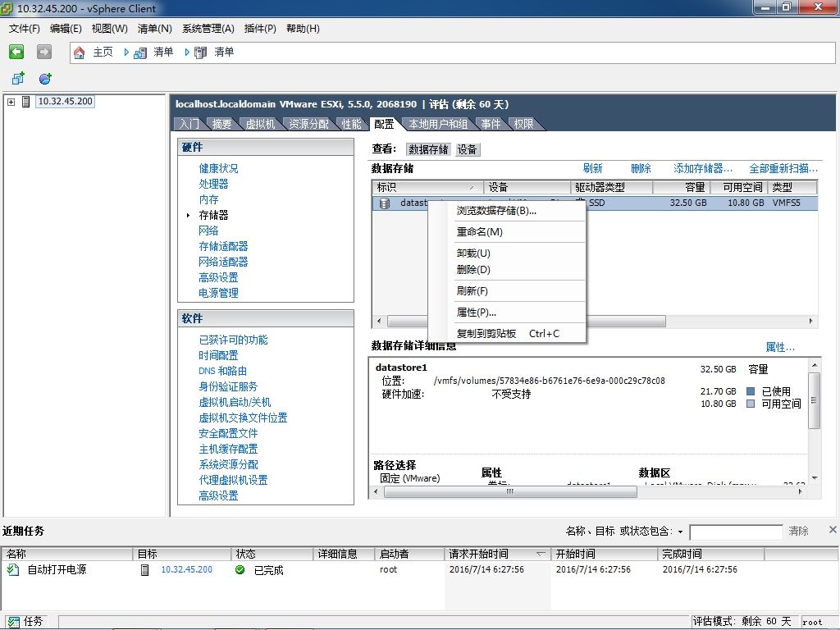The width and height of the screenshot is (840, 630).
Task: Switch to the 虚拟机 tab
Action: click(x=260, y=124)
